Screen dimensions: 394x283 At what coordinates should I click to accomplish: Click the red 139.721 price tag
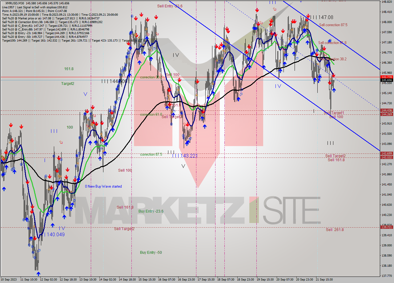(387, 227)
